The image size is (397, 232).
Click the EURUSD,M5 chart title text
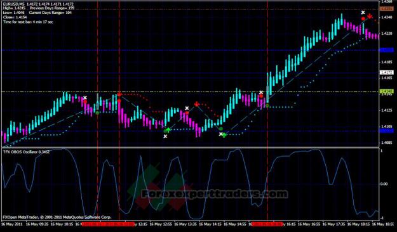[x=14, y=4]
